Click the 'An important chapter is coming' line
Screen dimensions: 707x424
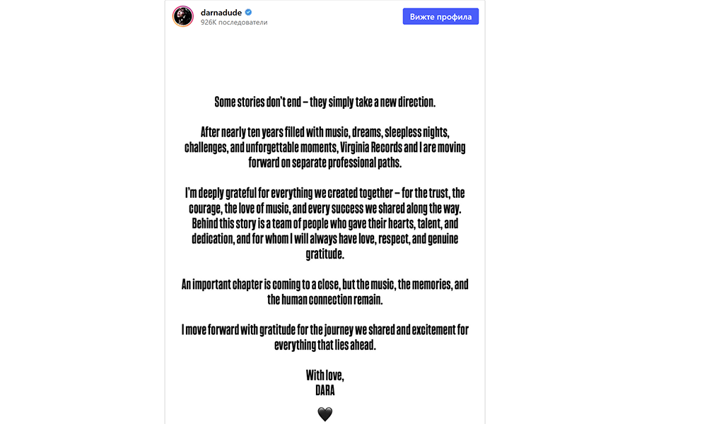point(325,284)
